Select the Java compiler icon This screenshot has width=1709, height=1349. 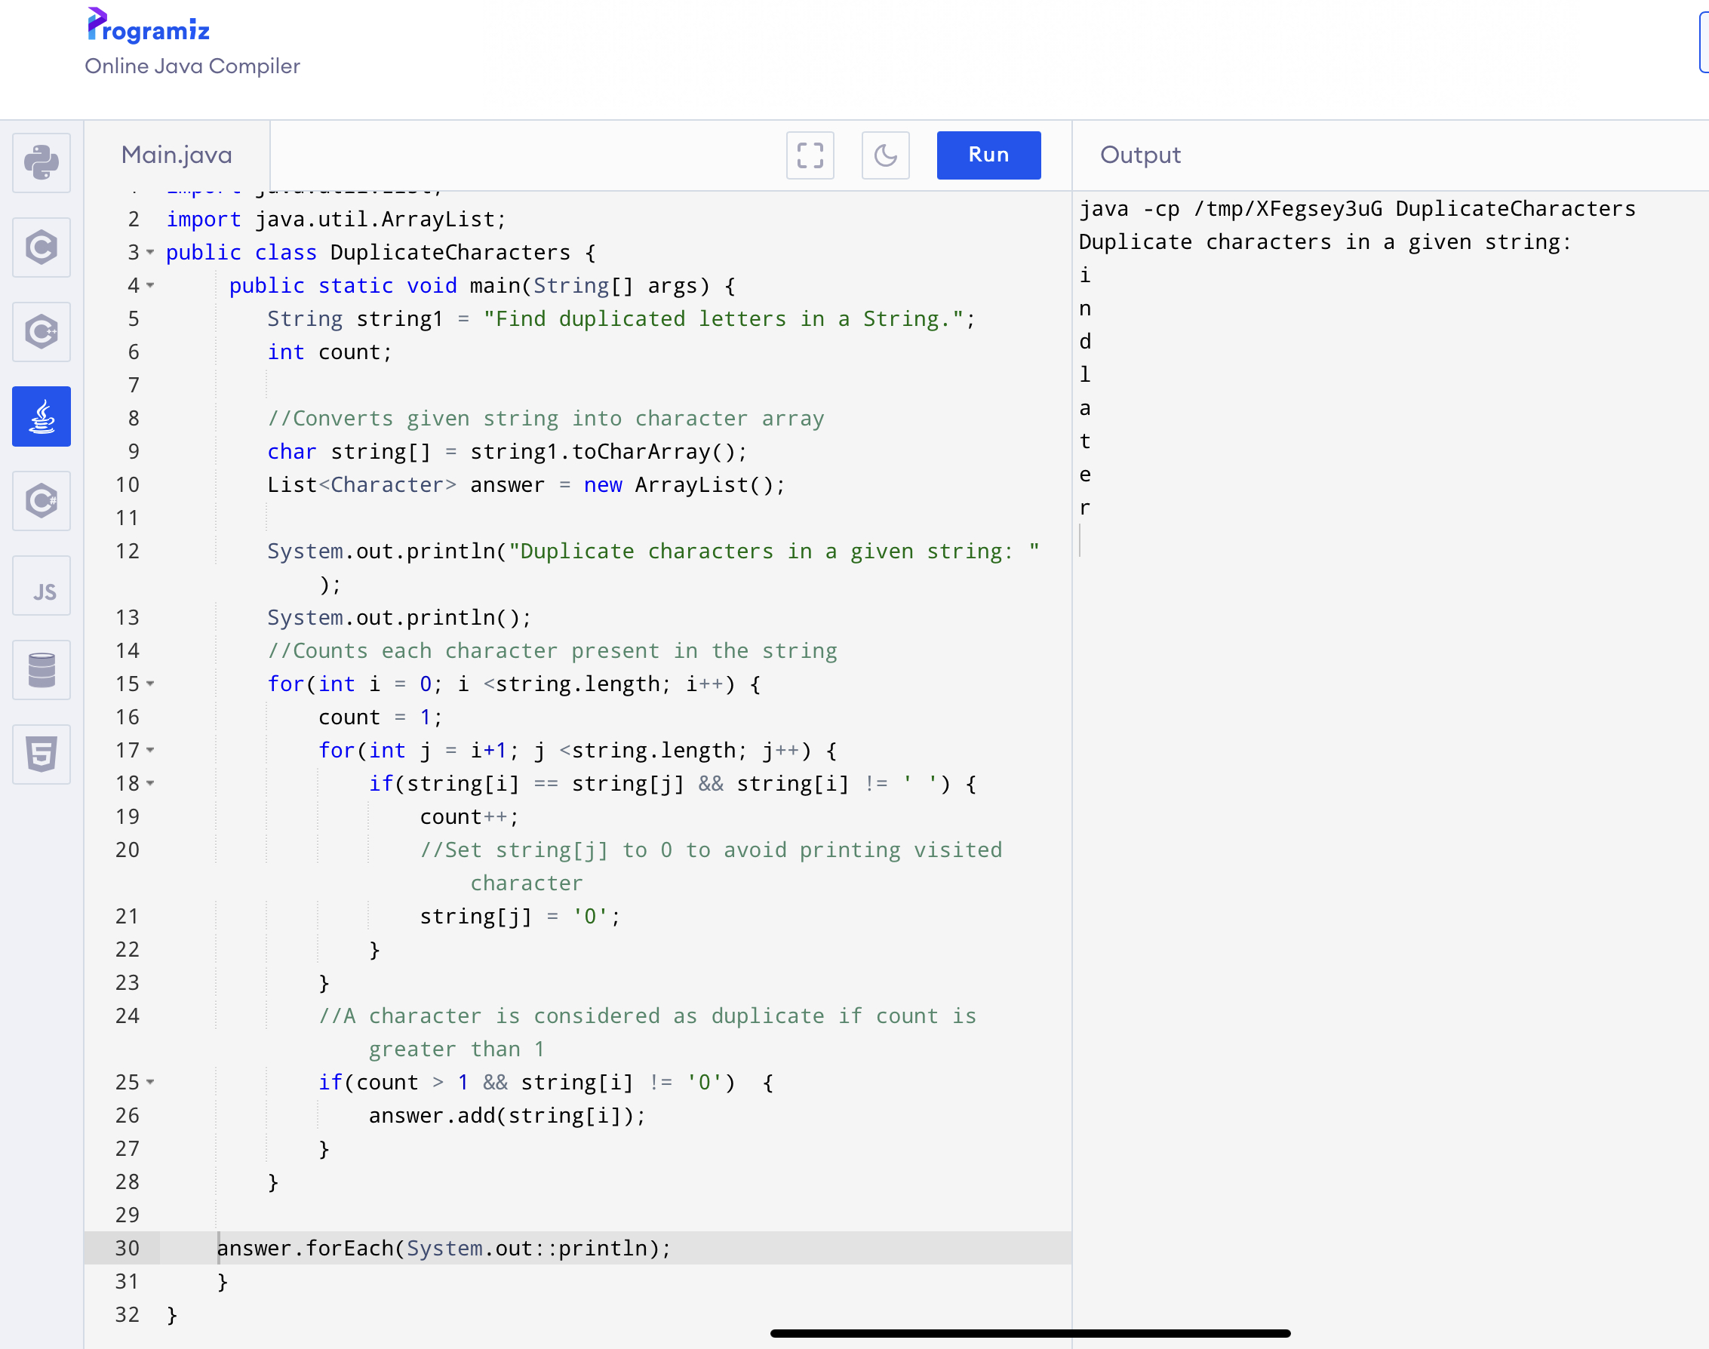[x=41, y=416]
